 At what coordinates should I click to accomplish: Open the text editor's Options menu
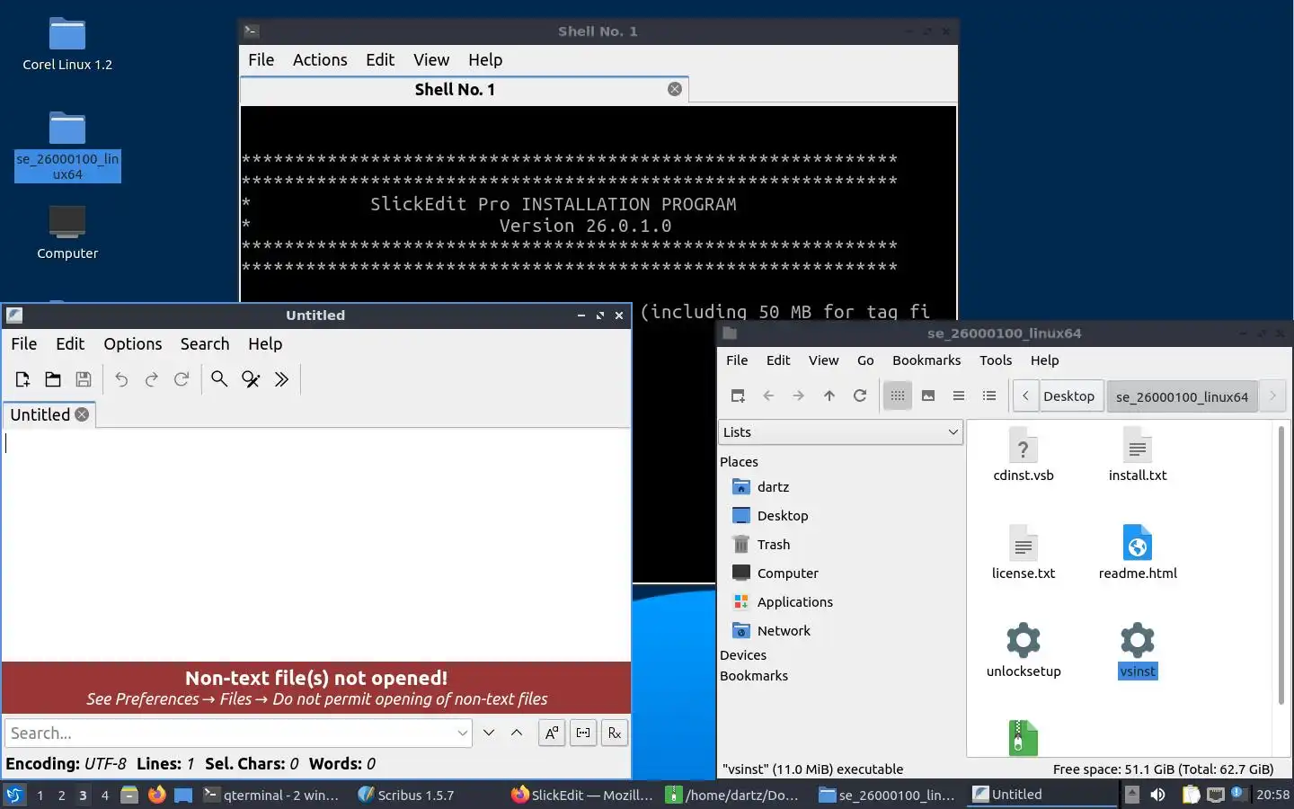133,343
